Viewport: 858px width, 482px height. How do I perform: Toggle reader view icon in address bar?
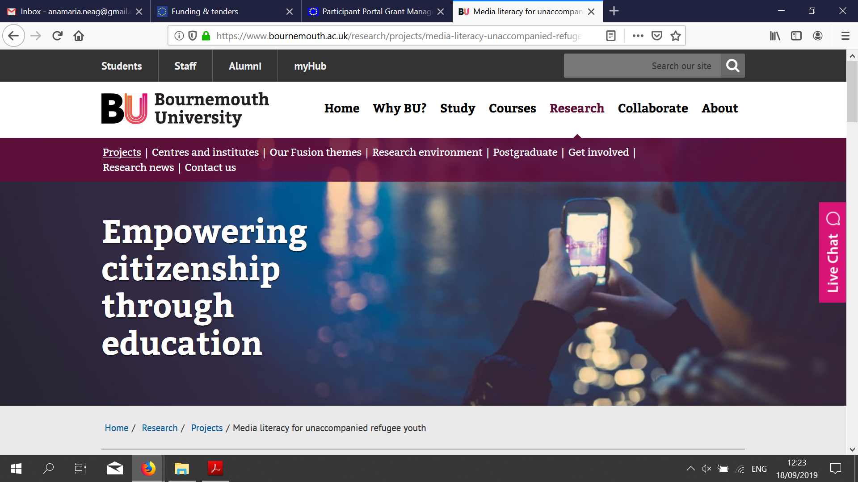[x=611, y=36]
